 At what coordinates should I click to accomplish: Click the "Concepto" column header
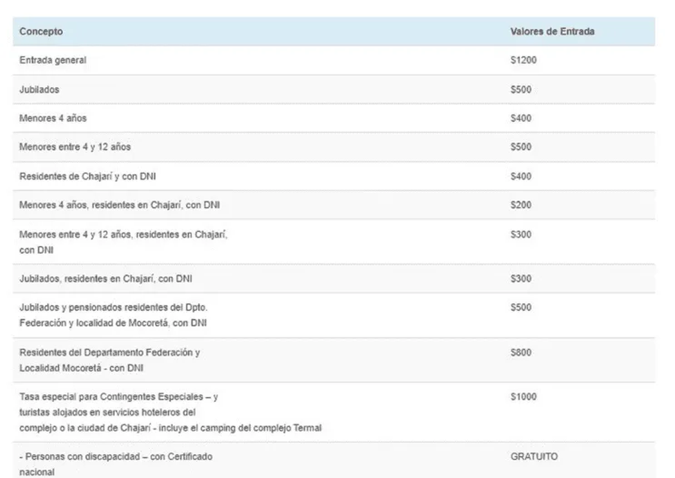(41, 31)
